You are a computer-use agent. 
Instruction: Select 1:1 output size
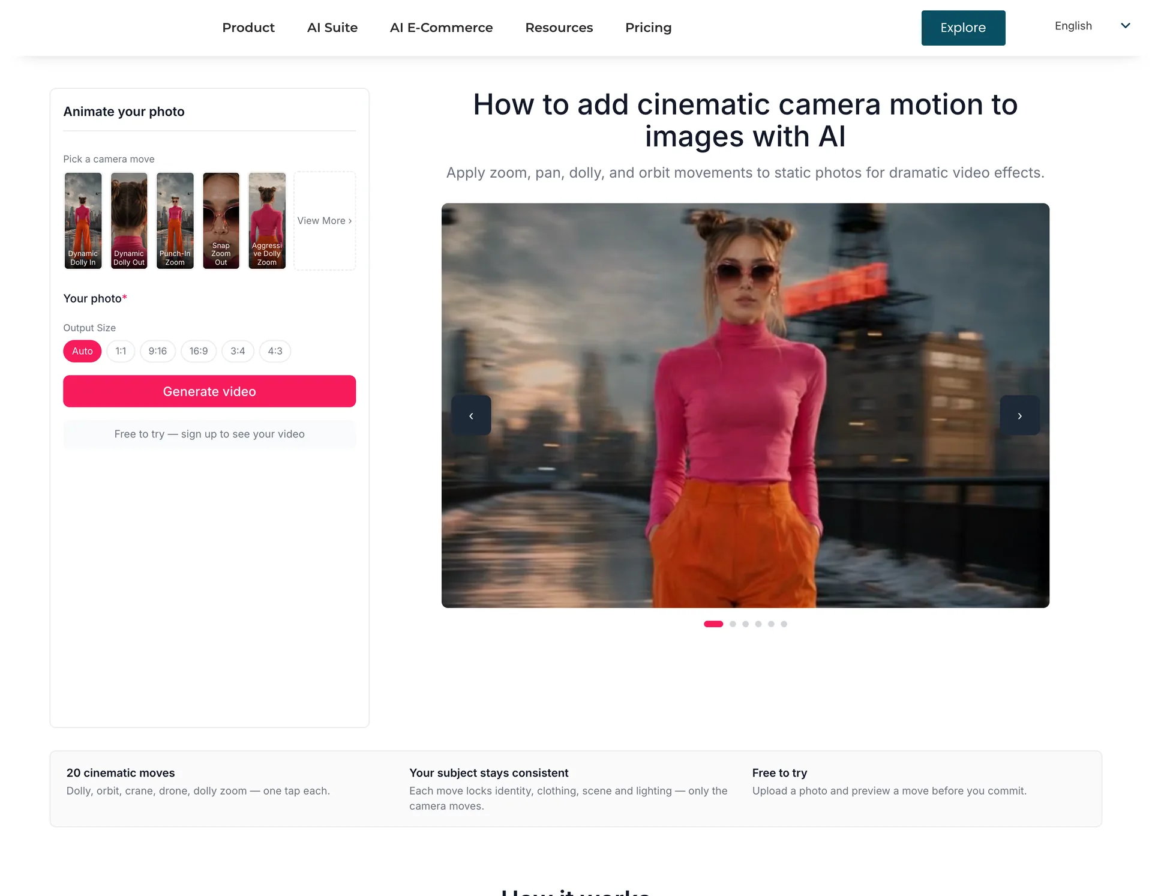[121, 351]
